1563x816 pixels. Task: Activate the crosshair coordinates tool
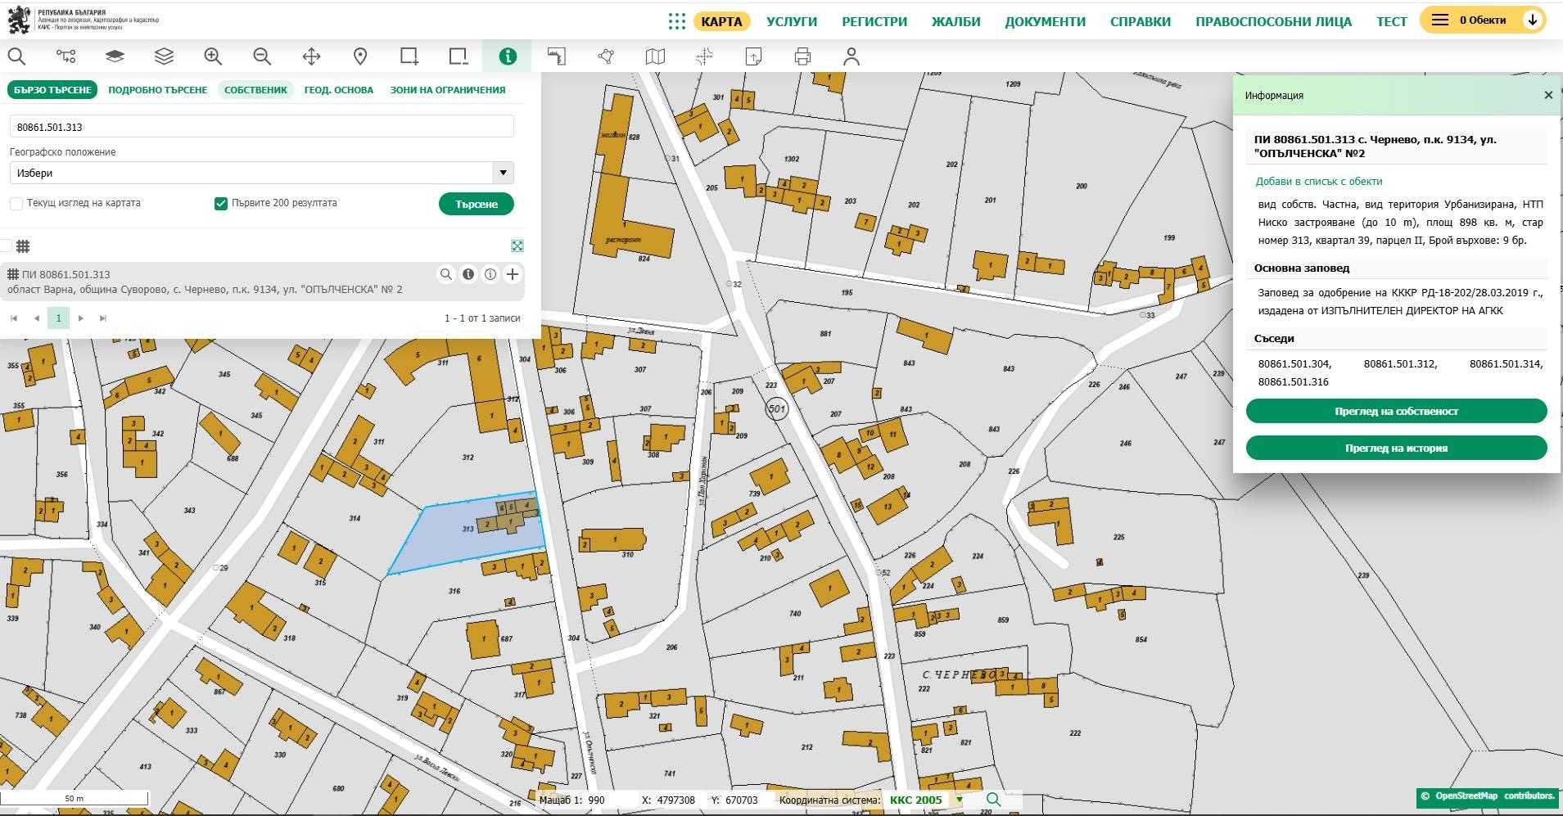[x=704, y=56]
